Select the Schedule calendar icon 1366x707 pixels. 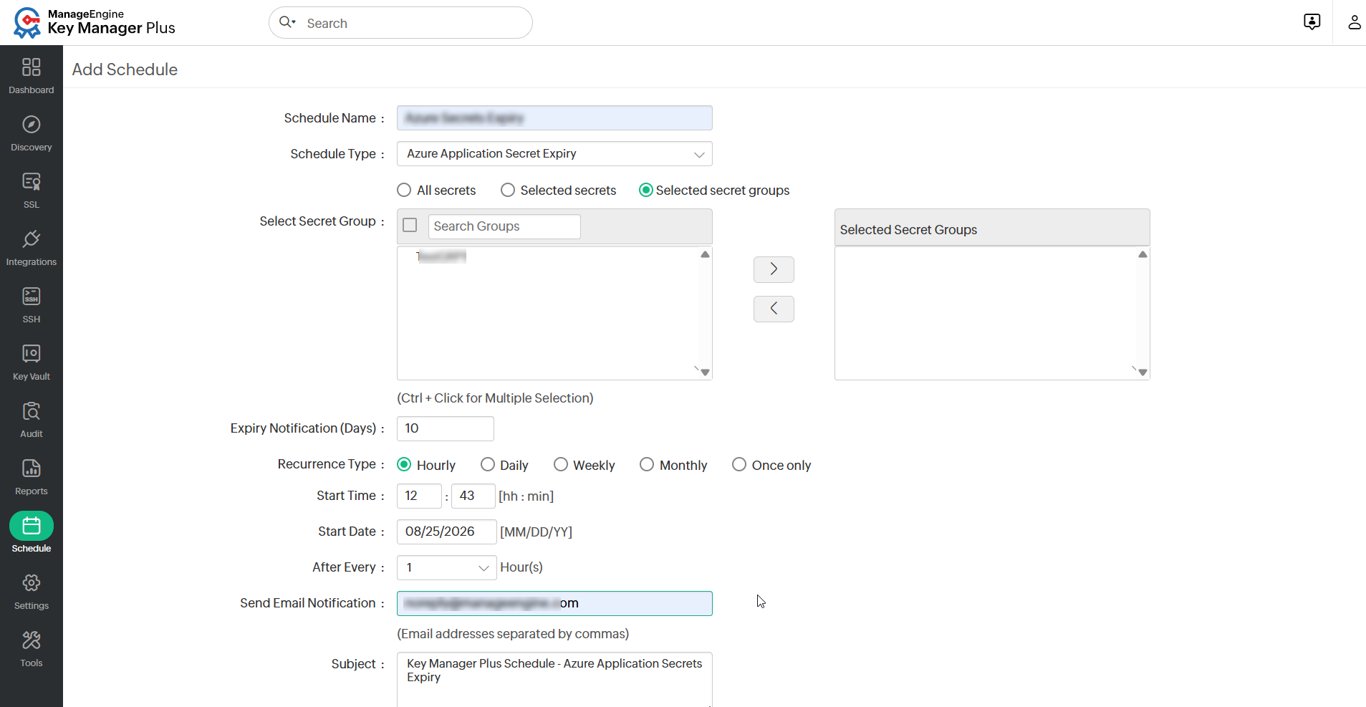(32, 526)
